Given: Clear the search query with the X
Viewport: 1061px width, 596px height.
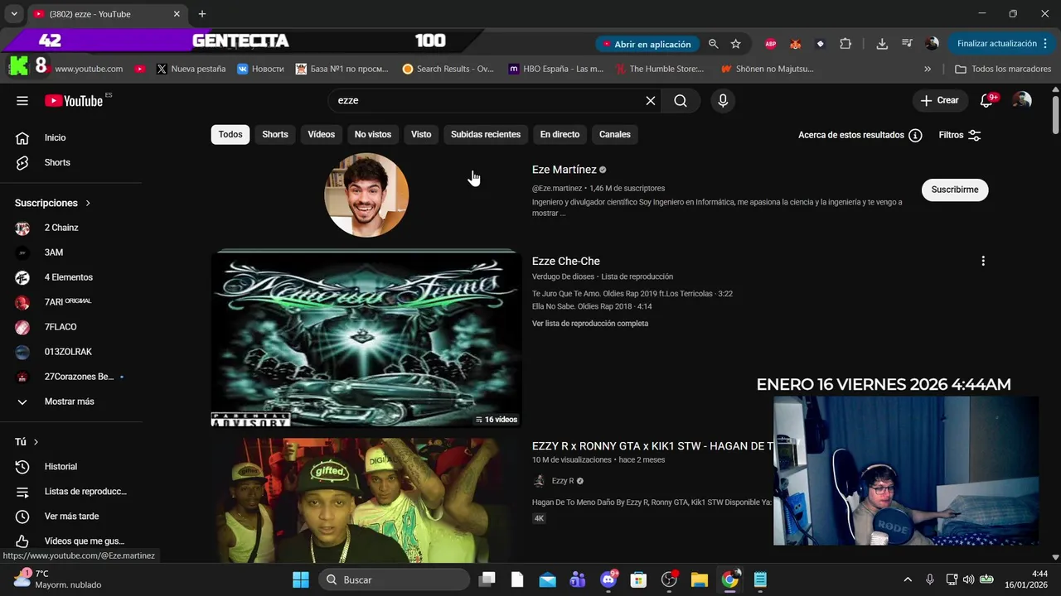Looking at the screenshot, I should pyautogui.click(x=651, y=100).
